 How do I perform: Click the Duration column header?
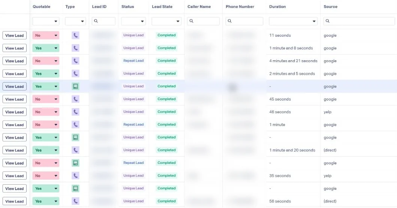click(278, 7)
